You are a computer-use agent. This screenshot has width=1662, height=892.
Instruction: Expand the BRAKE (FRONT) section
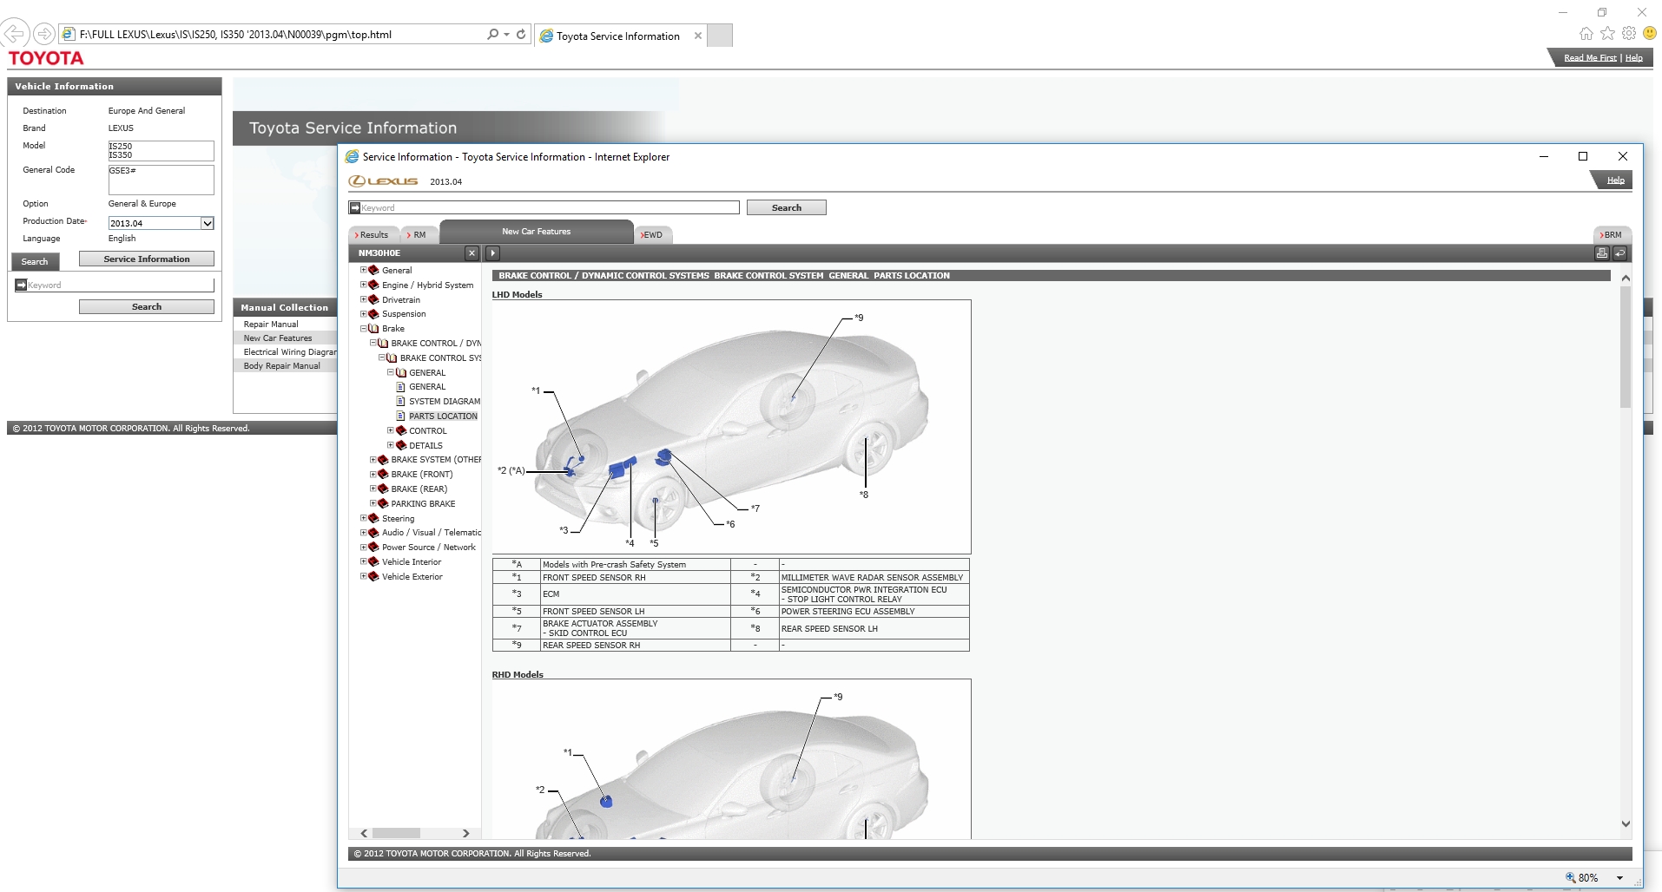[x=375, y=475]
